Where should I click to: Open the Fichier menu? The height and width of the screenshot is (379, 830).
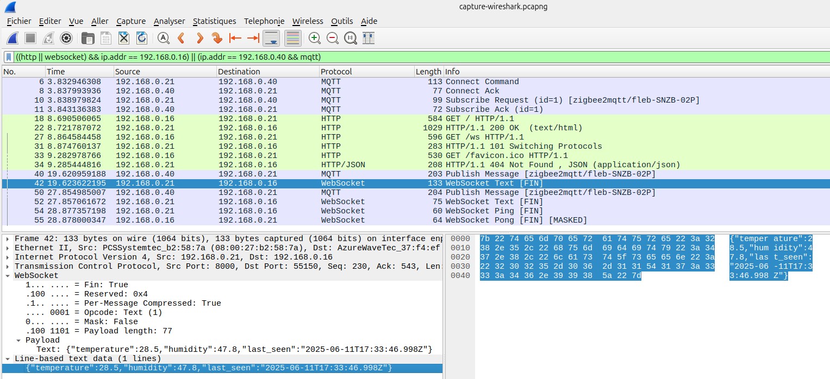[x=19, y=21]
